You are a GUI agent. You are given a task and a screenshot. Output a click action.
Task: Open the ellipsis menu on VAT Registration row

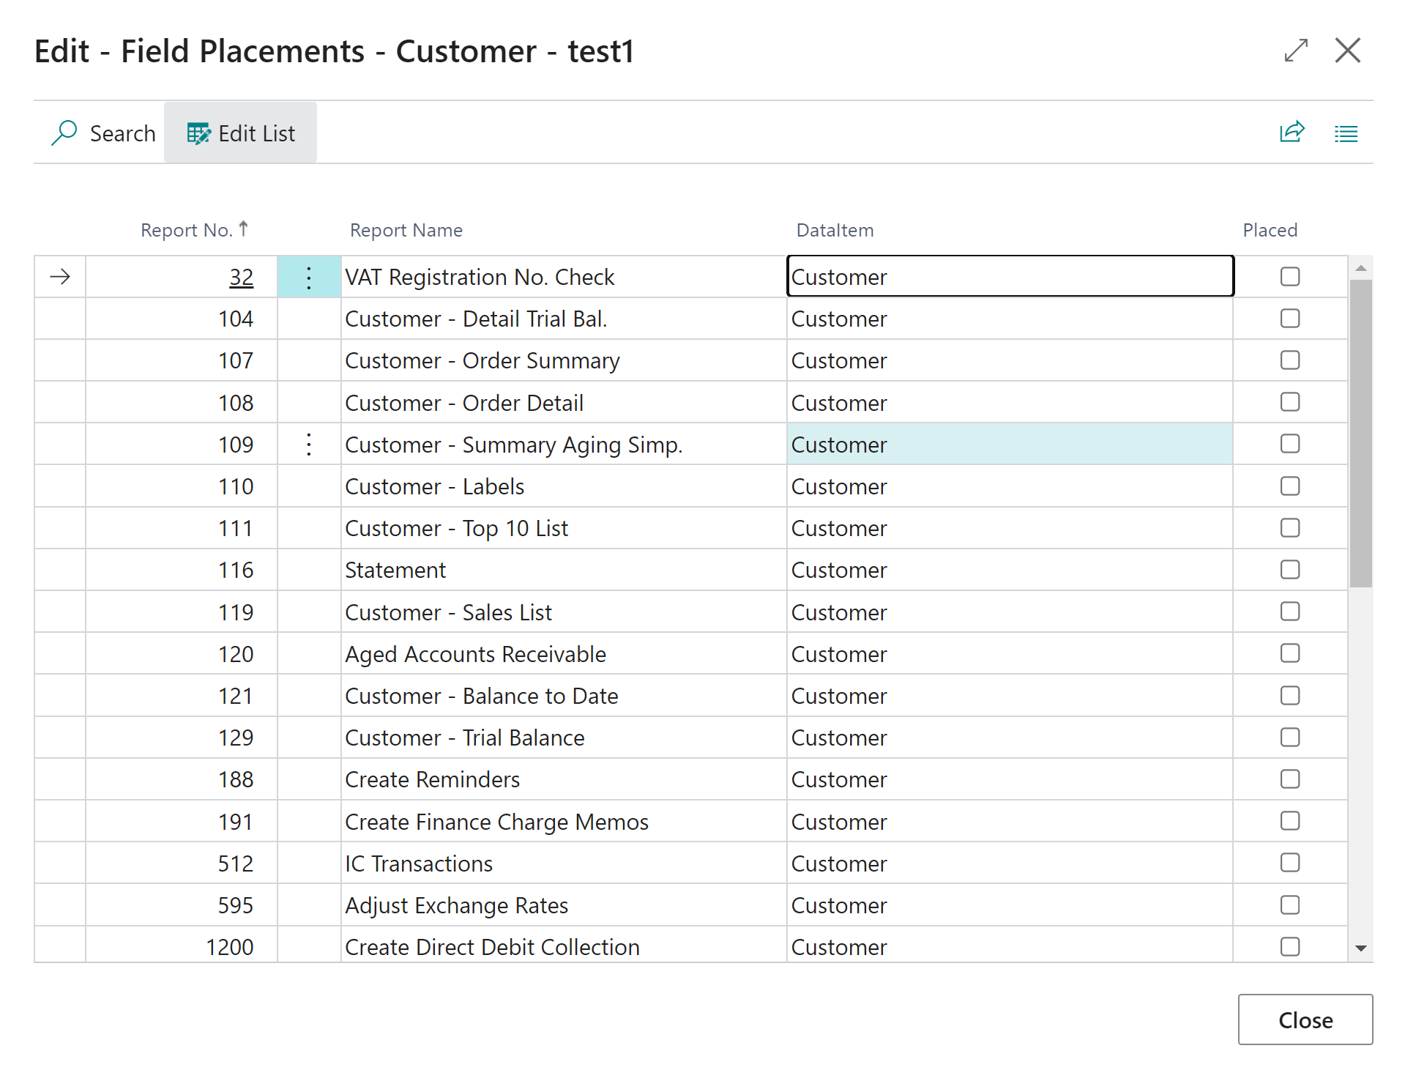click(308, 277)
